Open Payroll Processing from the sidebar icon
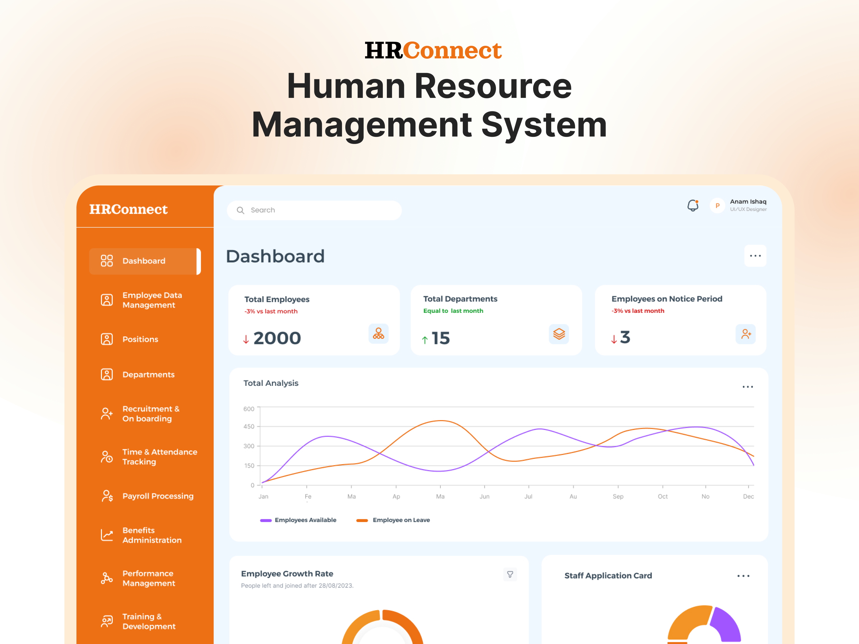 pyautogui.click(x=107, y=496)
